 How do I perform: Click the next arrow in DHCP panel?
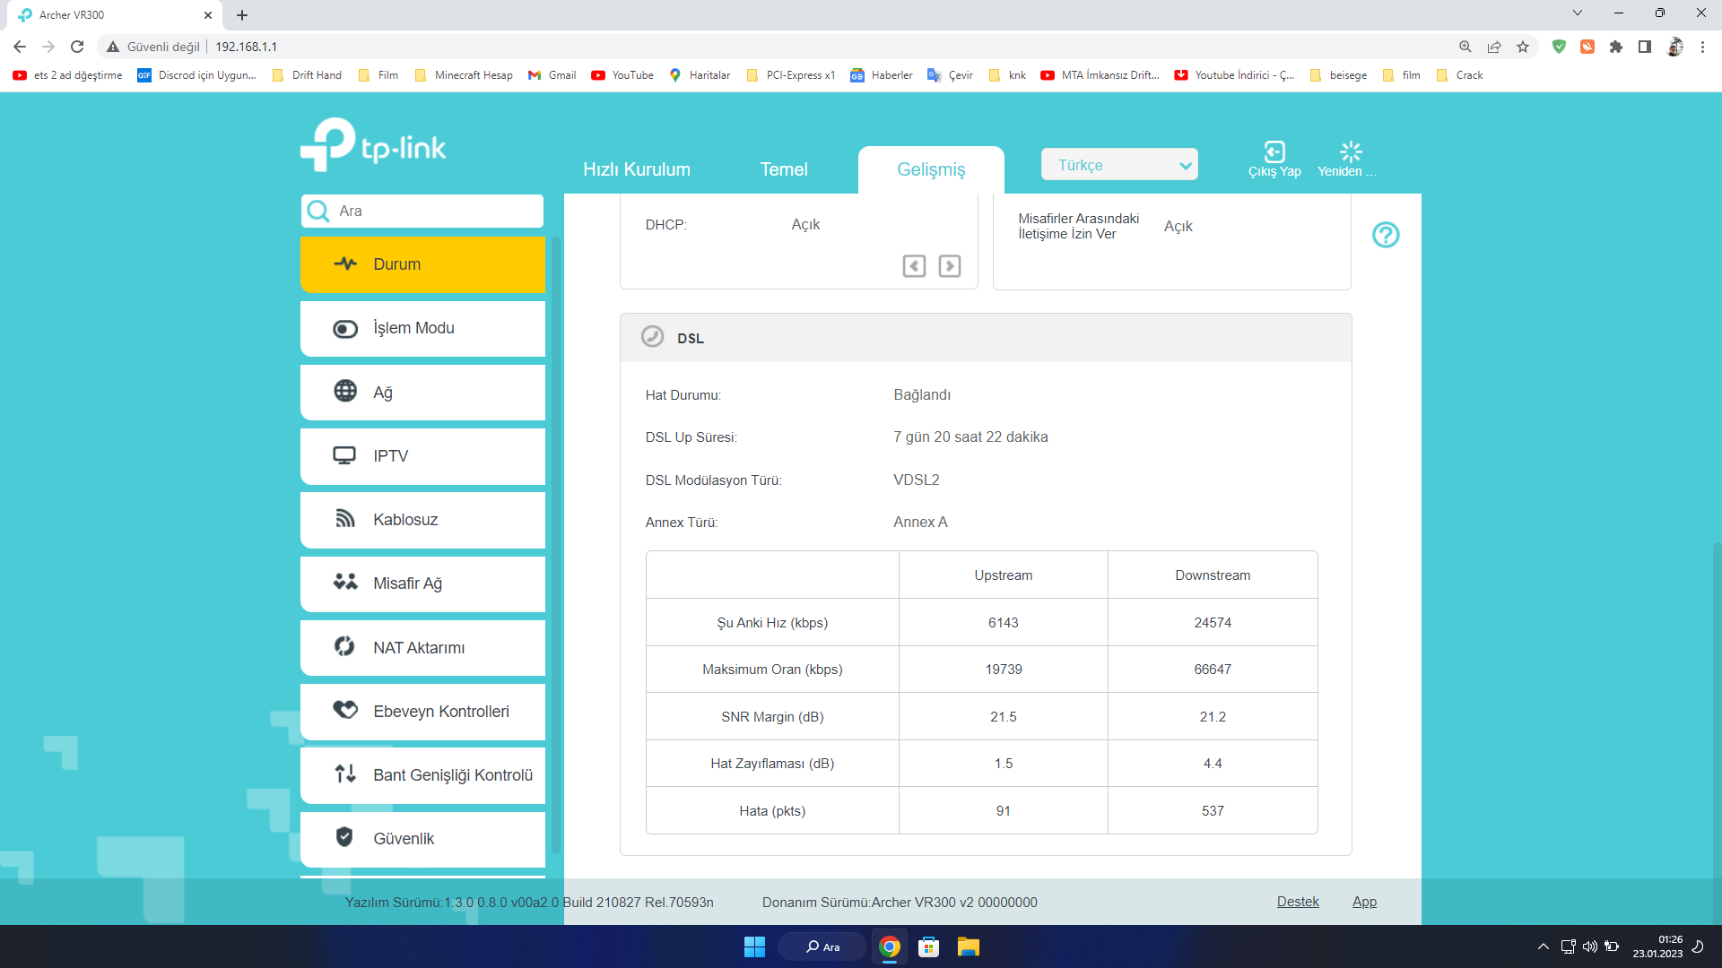pos(949,266)
